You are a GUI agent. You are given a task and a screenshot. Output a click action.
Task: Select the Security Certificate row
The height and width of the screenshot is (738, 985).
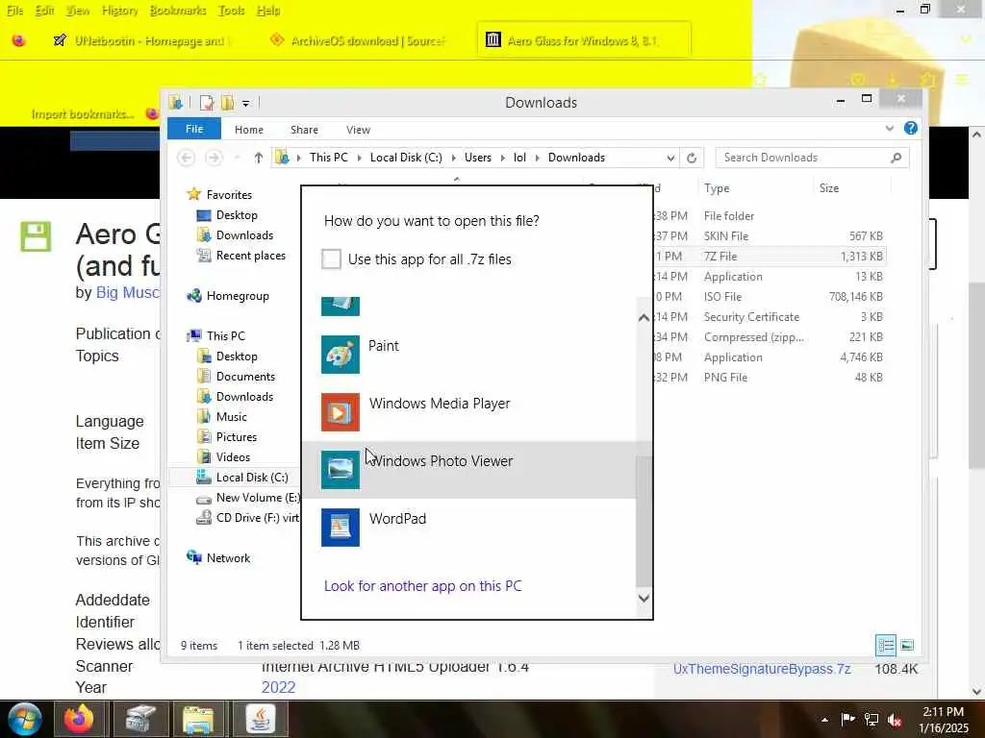[x=770, y=317]
